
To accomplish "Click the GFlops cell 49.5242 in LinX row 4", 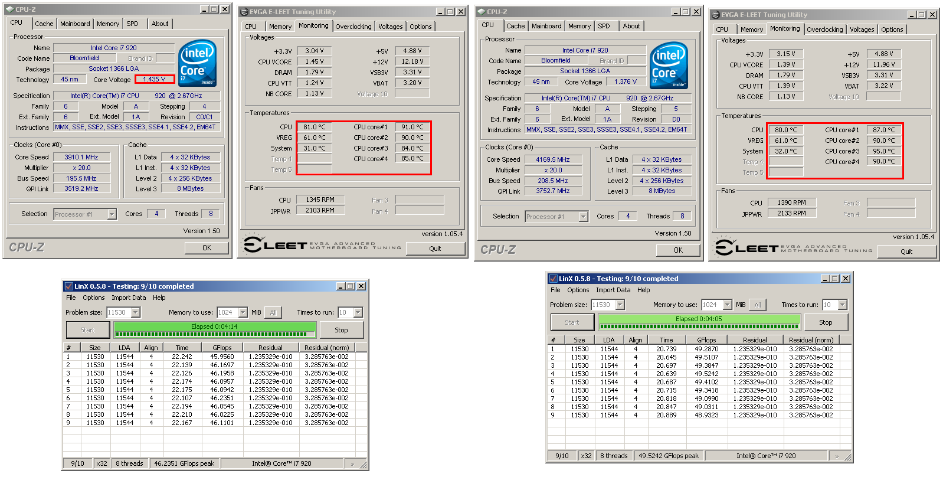I will 706,374.
